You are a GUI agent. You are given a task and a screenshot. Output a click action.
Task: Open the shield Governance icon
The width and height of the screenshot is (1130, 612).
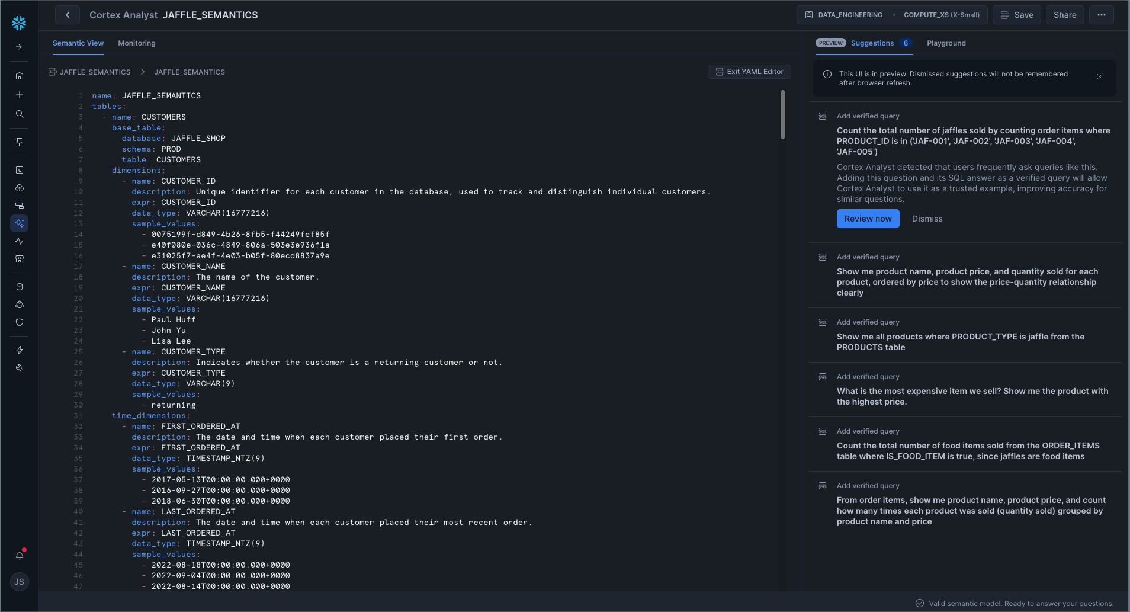[20, 322]
